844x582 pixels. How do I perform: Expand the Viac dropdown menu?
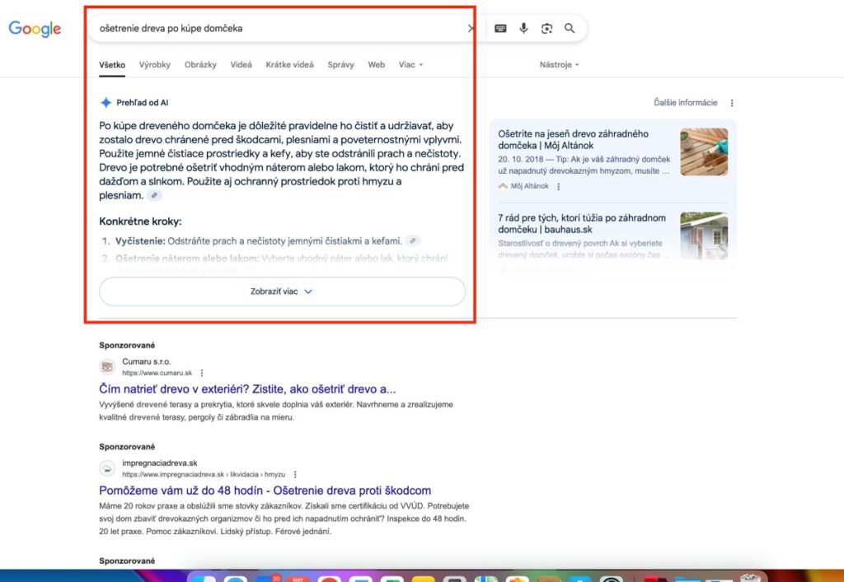410,64
